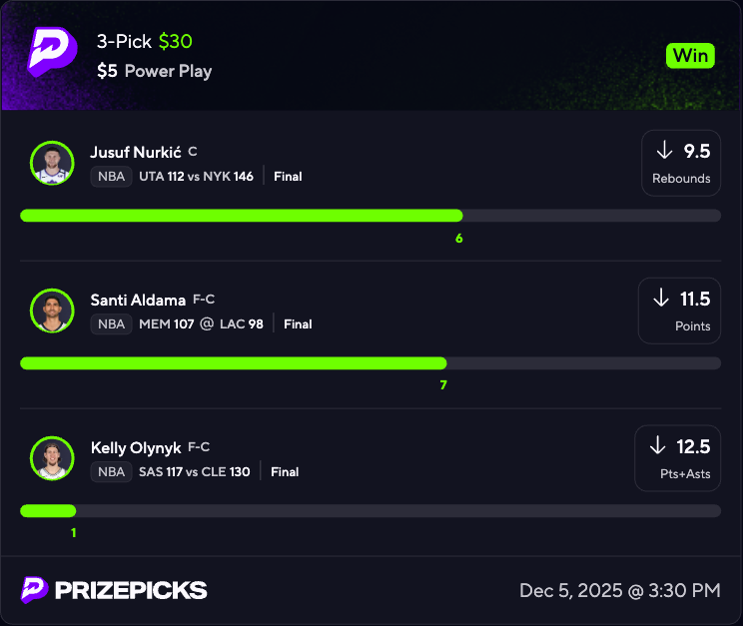This screenshot has height=626, width=743.
Task: Click Nurkić's rebounds progress bar
Action: tap(370, 216)
